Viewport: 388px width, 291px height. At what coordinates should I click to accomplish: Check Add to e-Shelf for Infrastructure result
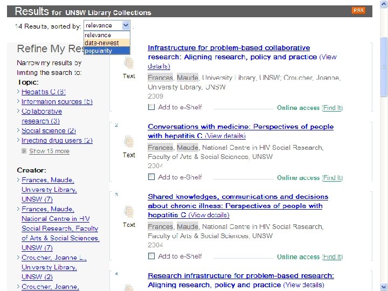pyautogui.click(x=151, y=107)
